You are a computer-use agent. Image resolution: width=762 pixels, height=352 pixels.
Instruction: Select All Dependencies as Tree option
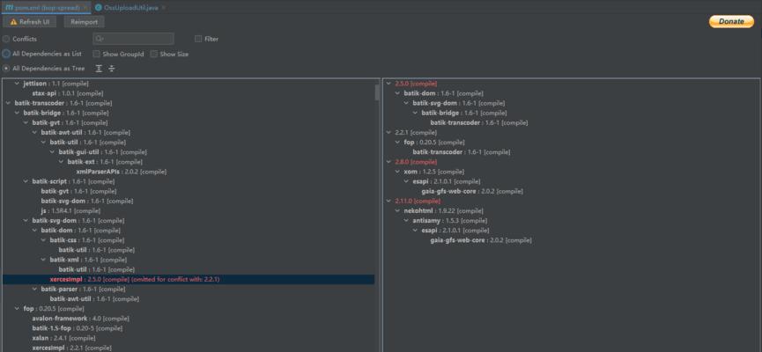coord(6,69)
